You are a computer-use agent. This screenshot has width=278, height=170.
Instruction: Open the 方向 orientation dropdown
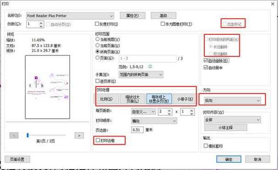coord(232,101)
